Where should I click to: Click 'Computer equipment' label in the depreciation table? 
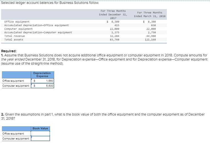(16, 86)
